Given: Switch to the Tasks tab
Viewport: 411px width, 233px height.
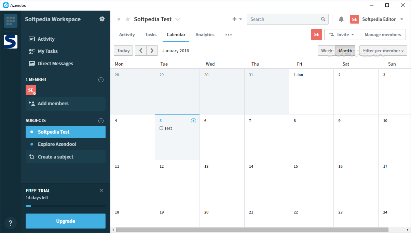Looking at the screenshot, I should click(151, 35).
